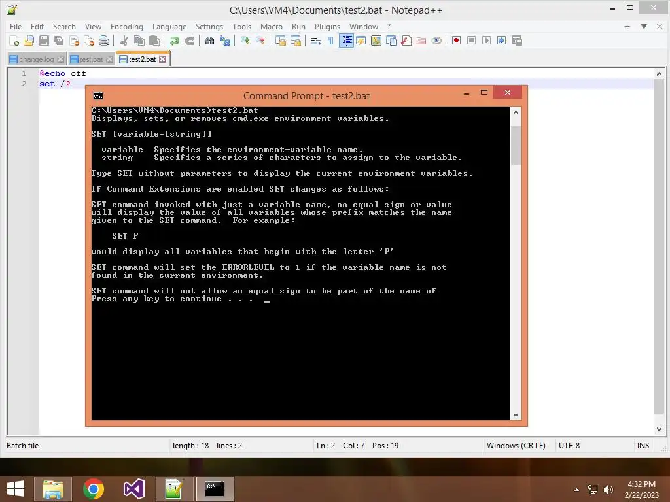Toggle Word wrap in toolbar
The image size is (670, 502).
click(x=316, y=41)
